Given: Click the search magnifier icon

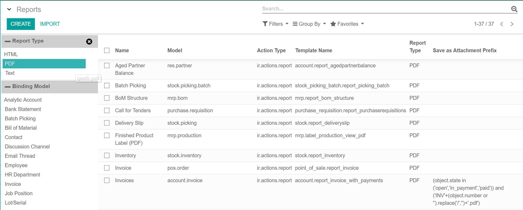Looking at the screenshot, I should pos(514,9).
